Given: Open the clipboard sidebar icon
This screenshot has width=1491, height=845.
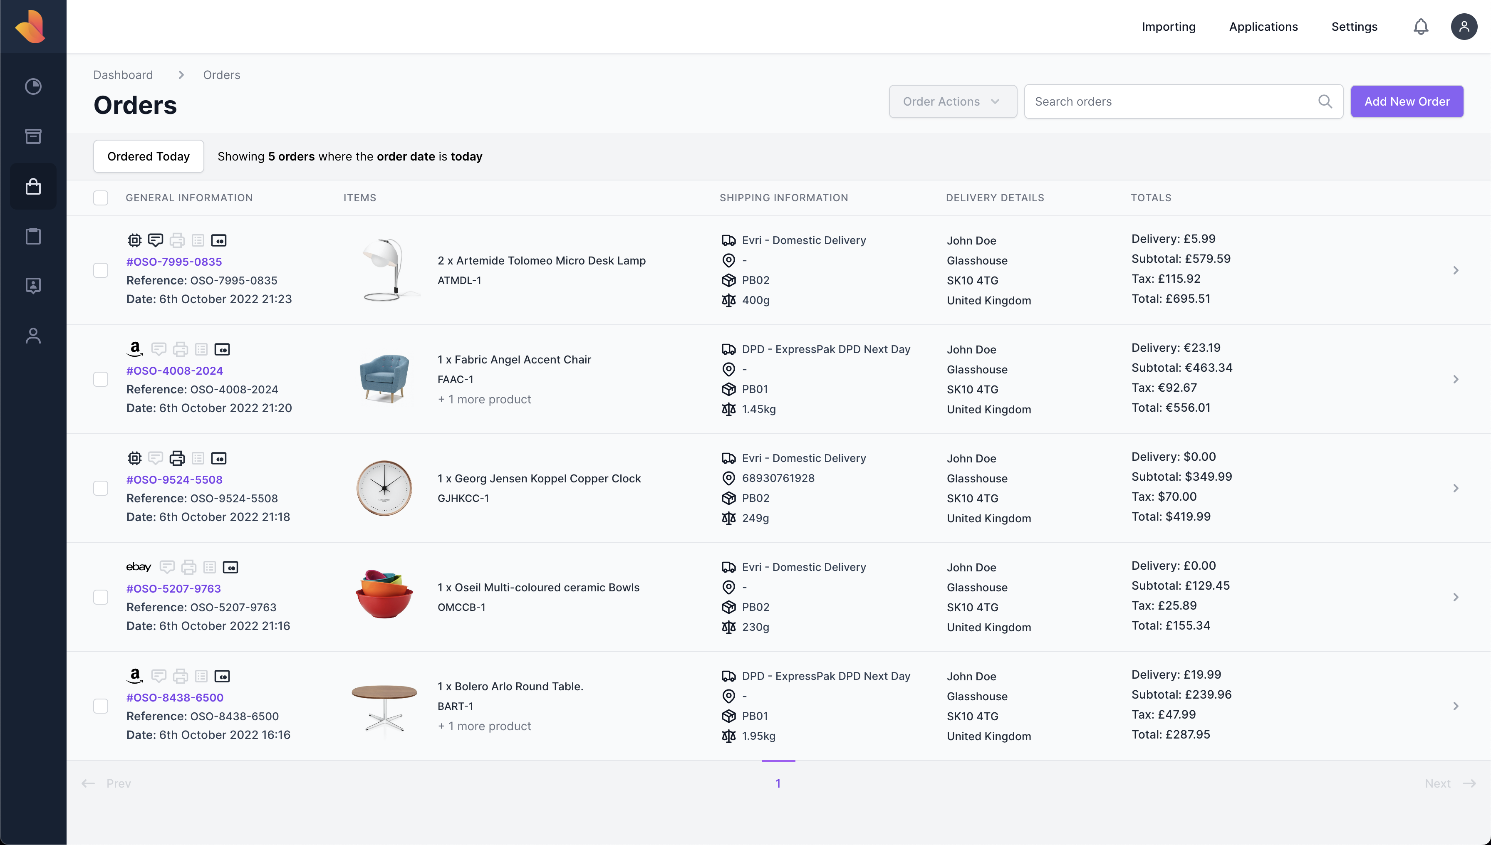Looking at the screenshot, I should click(33, 236).
